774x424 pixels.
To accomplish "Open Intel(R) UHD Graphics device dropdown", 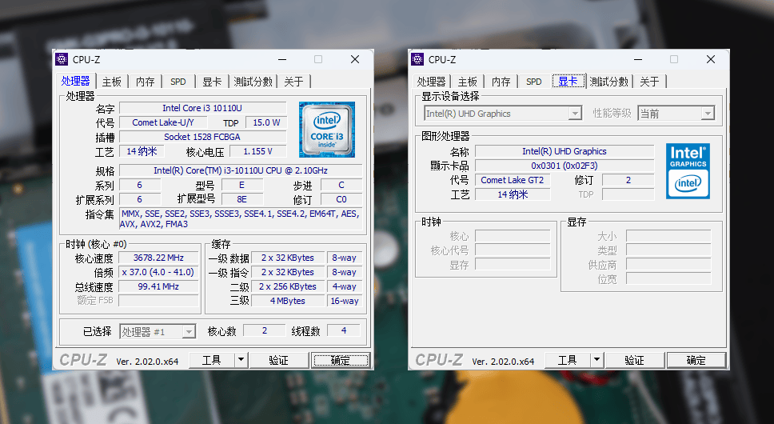I will click(x=575, y=114).
